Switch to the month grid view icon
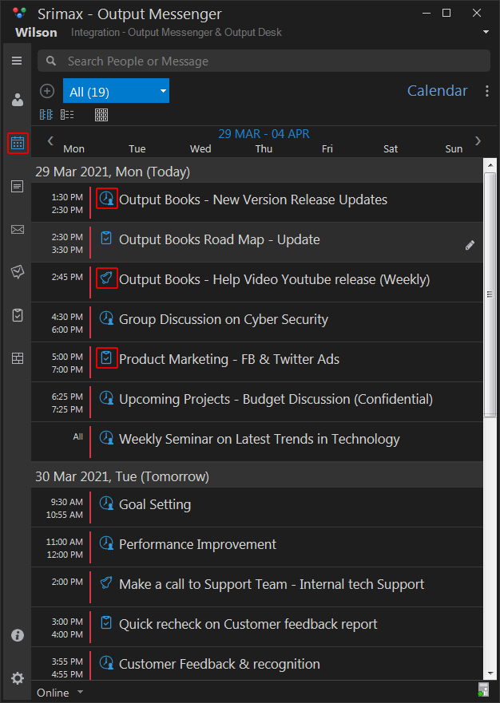 click(101, 115)
